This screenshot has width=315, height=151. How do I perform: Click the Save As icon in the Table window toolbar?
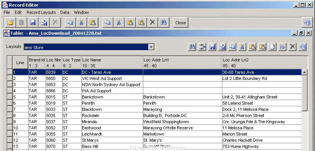[x=222, y=47]
